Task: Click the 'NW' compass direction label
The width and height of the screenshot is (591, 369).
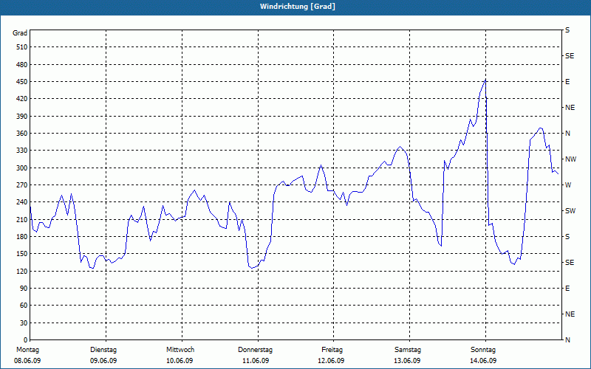Action: [570, 159]
